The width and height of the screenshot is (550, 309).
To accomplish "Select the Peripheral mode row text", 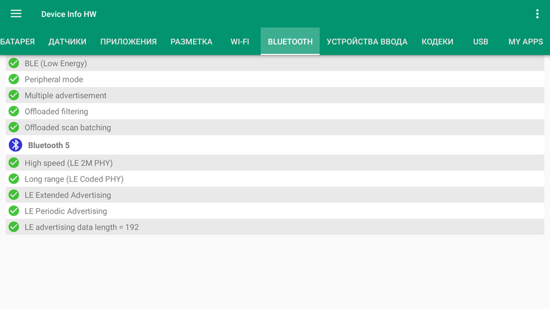I will [54, 79].
